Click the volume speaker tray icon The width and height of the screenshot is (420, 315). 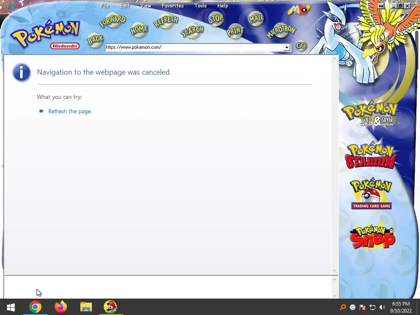pyautogui.click(x=382, y=307)
